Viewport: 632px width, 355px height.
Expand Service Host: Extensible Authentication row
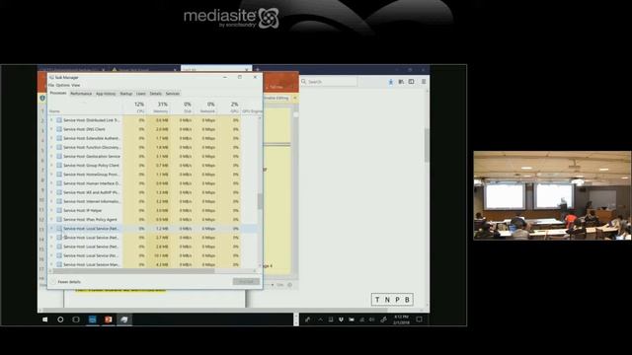pos(51,138)
